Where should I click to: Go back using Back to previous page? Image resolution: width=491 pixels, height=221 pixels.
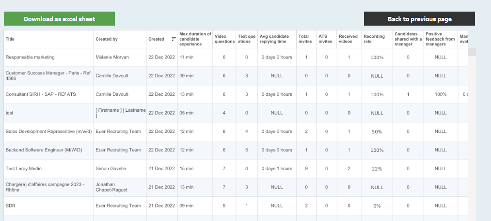tap(419, 19)
